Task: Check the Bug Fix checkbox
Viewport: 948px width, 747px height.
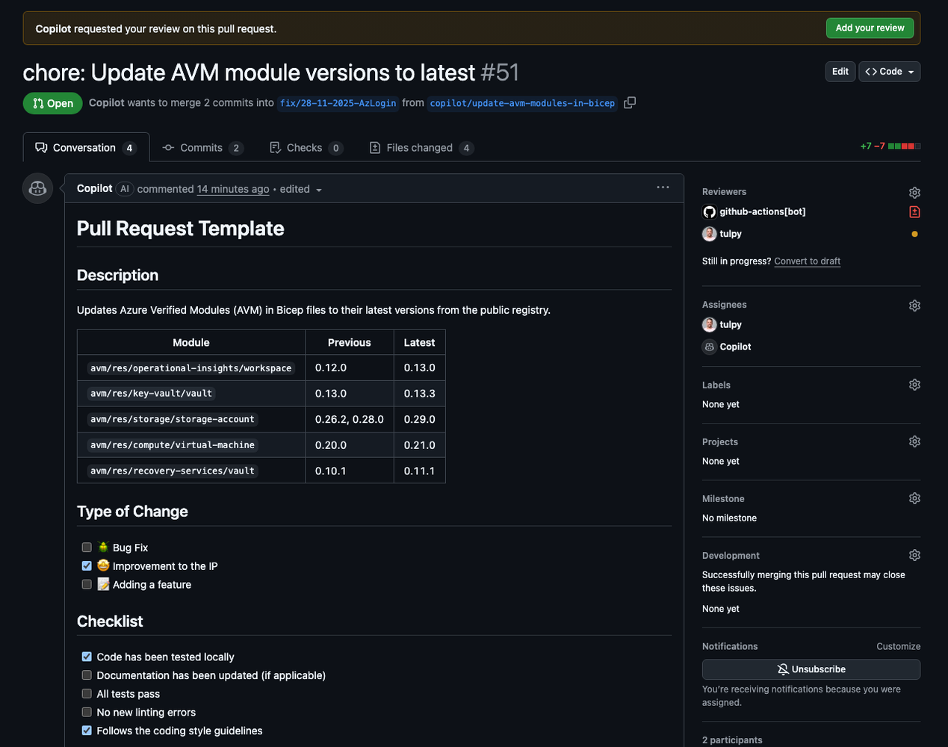Action: click(87, 547)
